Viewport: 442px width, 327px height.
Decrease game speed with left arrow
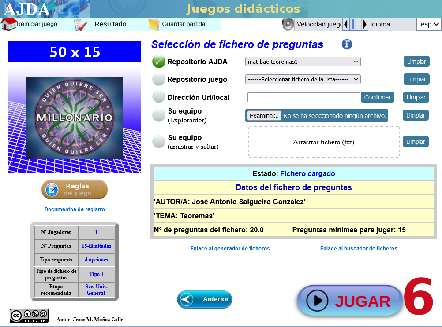[x=345, y=24]
